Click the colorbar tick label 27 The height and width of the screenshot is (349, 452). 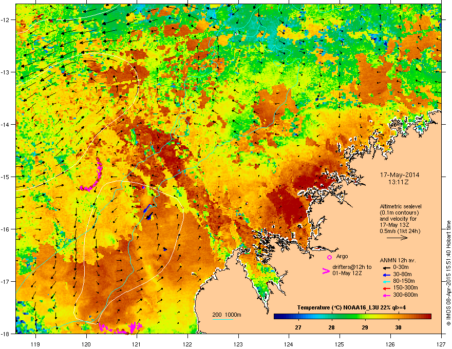[x=298, y=327]
